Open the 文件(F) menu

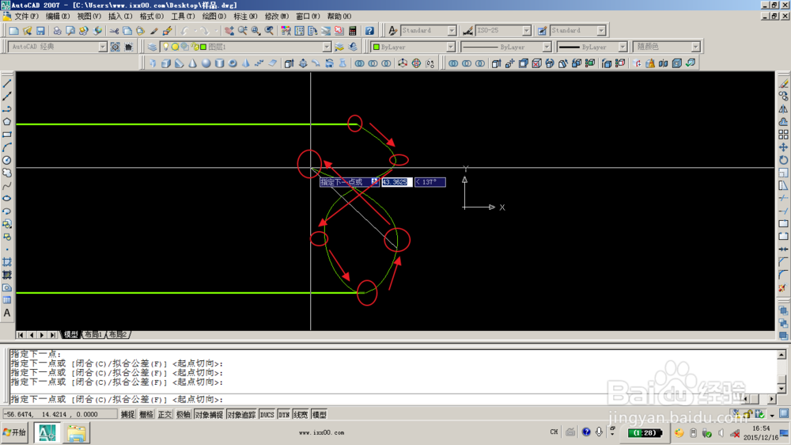tap(26, 17)
